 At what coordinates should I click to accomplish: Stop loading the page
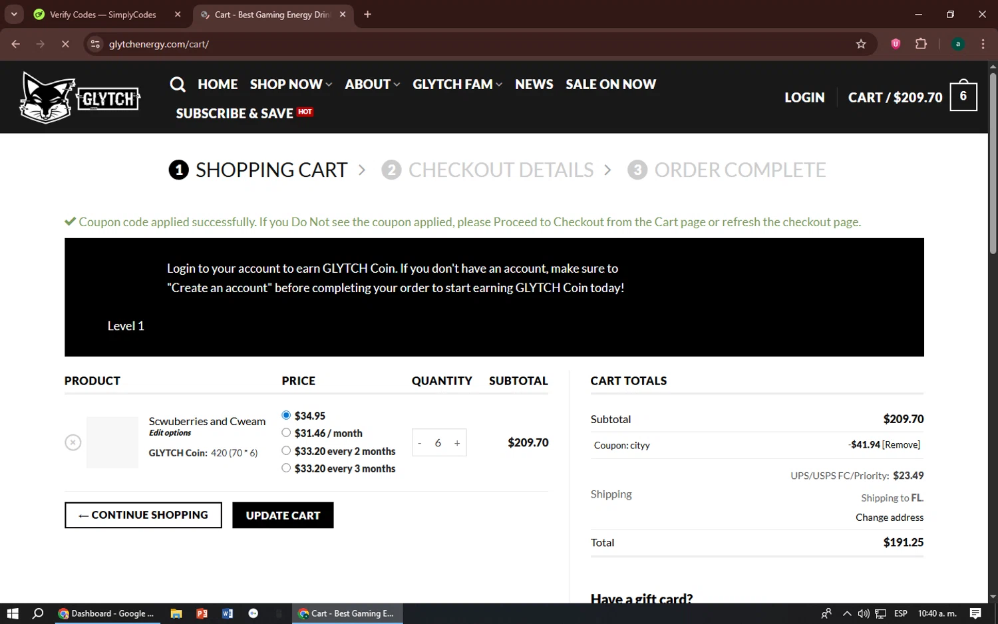pyautogui.click(x=65, y=44)
